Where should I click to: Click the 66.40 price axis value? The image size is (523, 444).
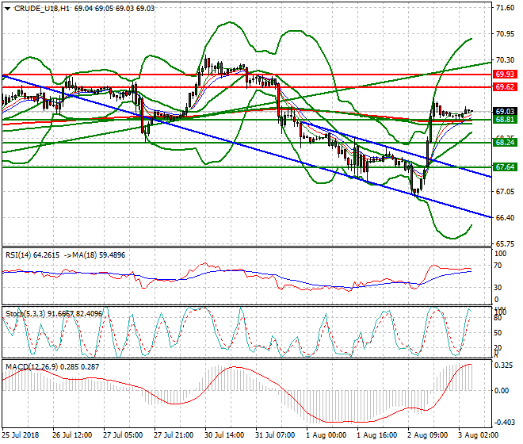click(505, 218)
